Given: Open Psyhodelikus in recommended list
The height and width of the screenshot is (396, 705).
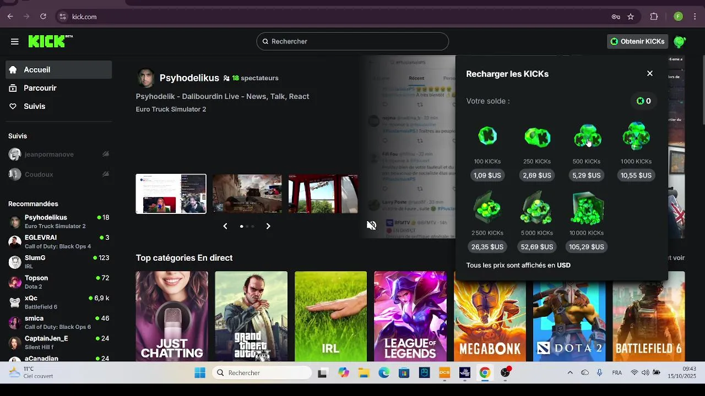Looking at the screenshot, I should 59,222.
